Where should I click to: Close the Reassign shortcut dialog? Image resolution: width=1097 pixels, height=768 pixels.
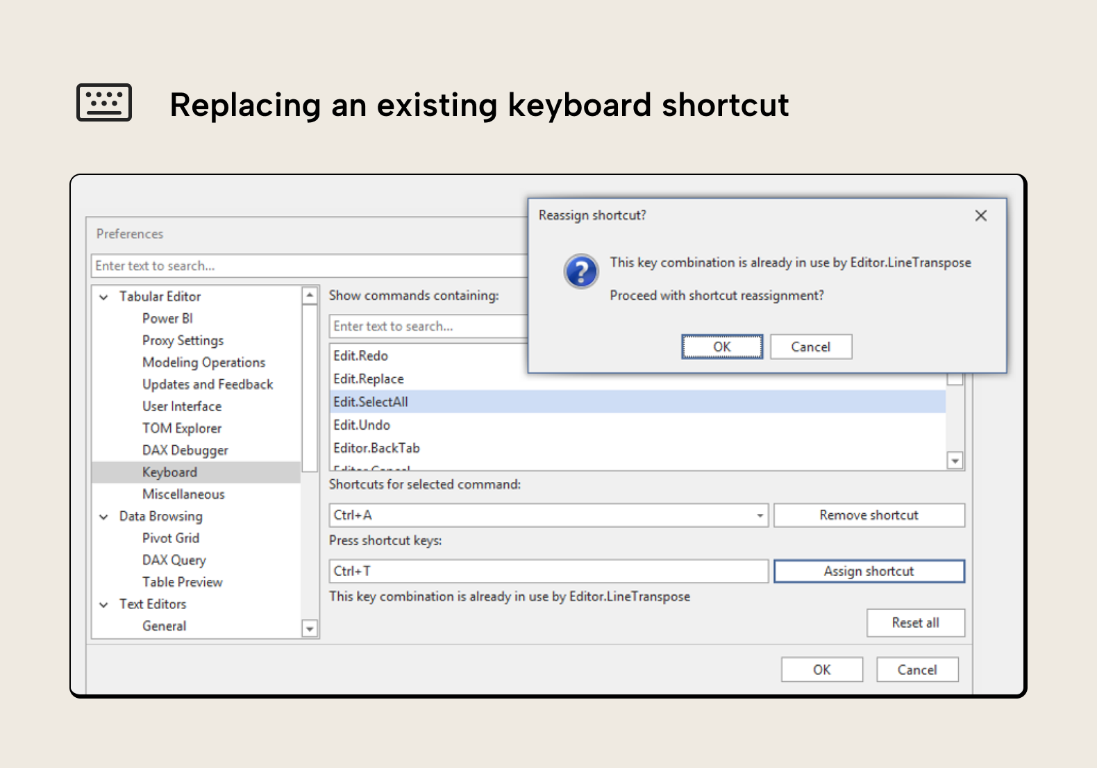981,215
